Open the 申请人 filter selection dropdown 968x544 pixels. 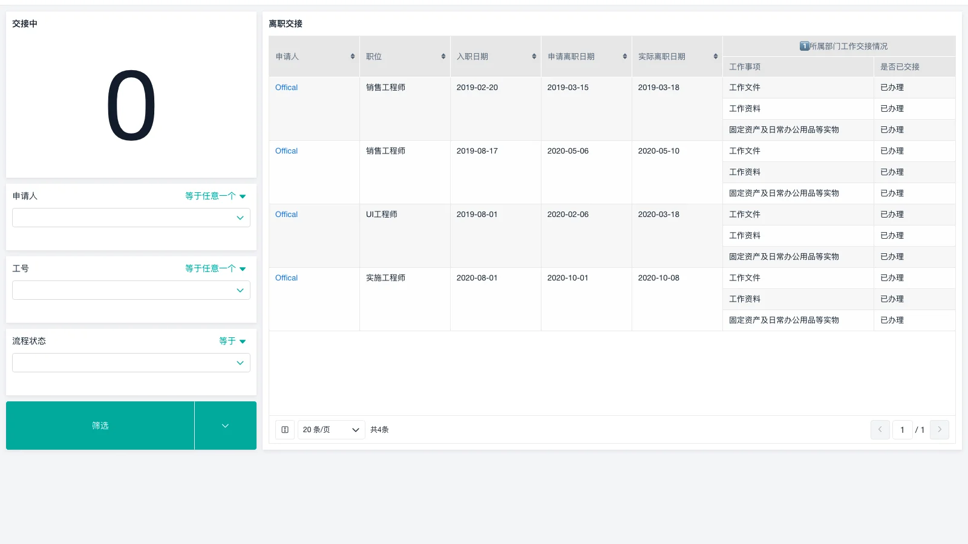[x=131, y=218]
